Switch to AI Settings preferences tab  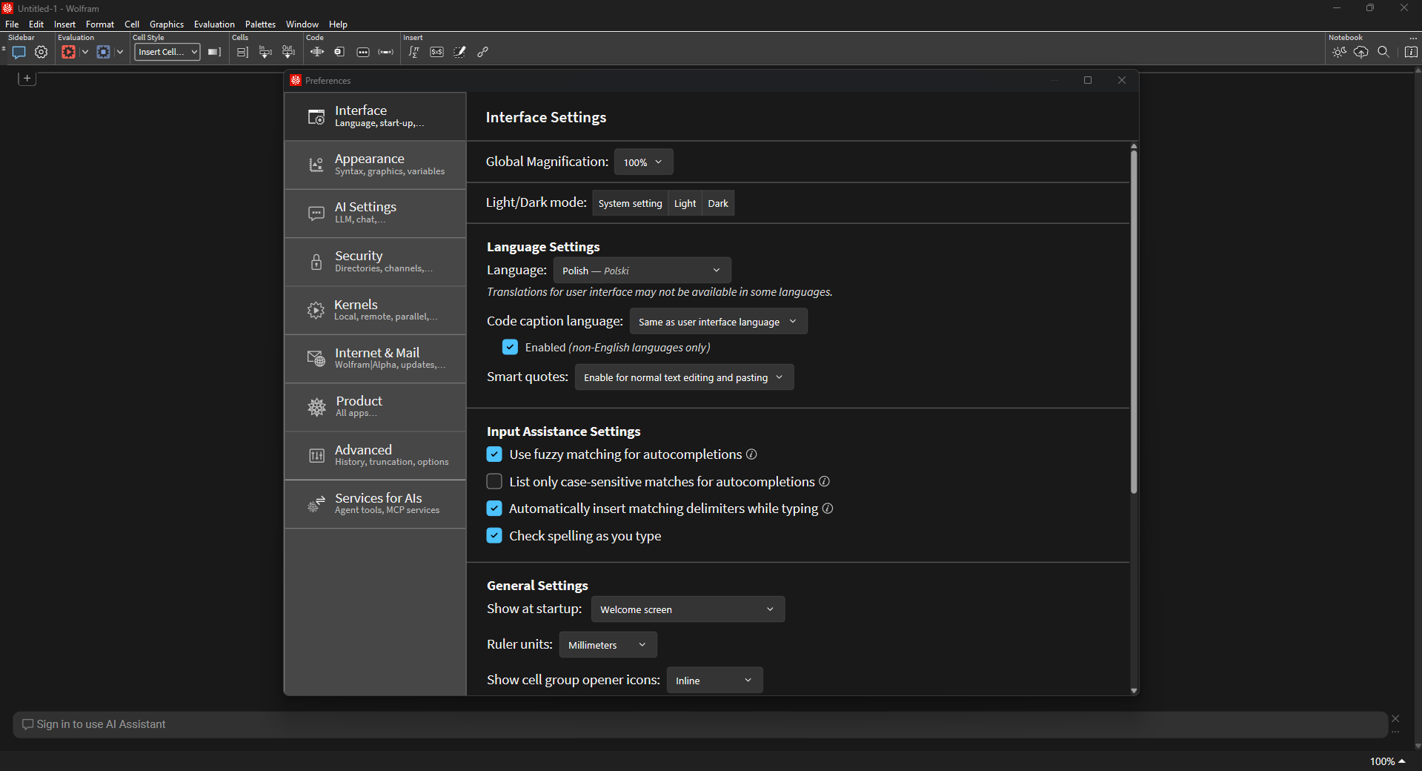click(x=375, y=214)
